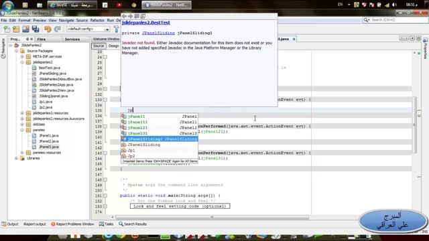Redo the edit via toolbar
Viewport: 429px width, 241px height.
coord(58,29)
